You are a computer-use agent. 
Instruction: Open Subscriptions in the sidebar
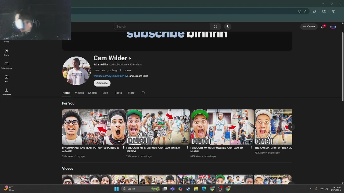click(x=6, y=65)
